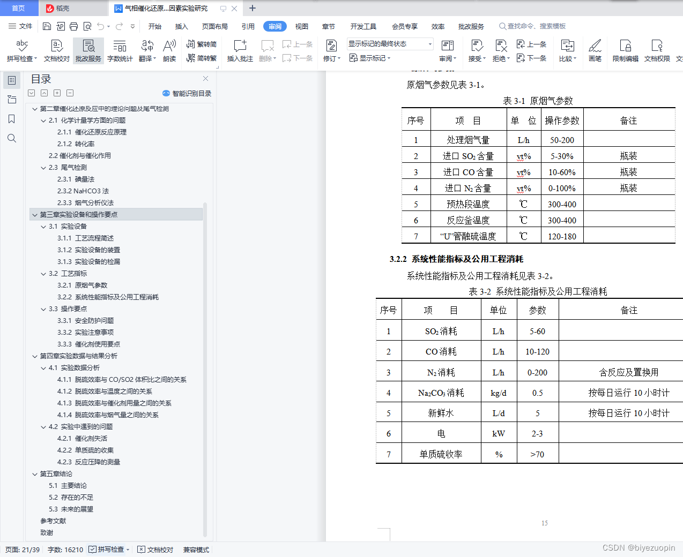The image size is (683, 557).
Task: Collapse 第五章结论 node
Action: click(35, 474)
